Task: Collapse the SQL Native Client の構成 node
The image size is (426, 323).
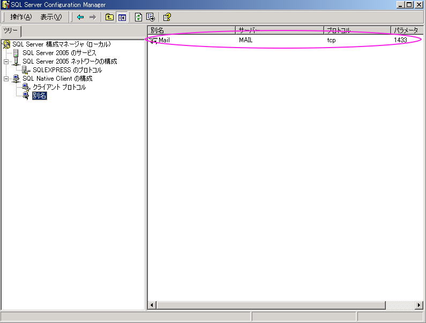Action: pyautogui.click(x=6, y=79)
